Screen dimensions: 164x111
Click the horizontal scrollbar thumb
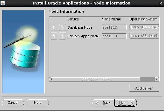[x=97, y=79]
